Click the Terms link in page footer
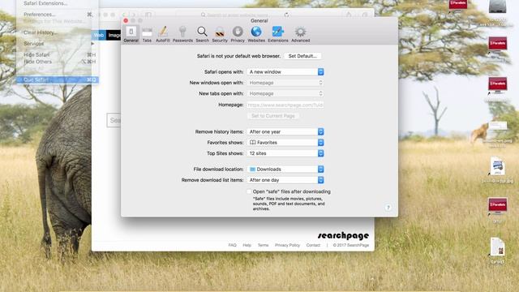This screenshot has height=292, width=519. click(x=263, y=245)
